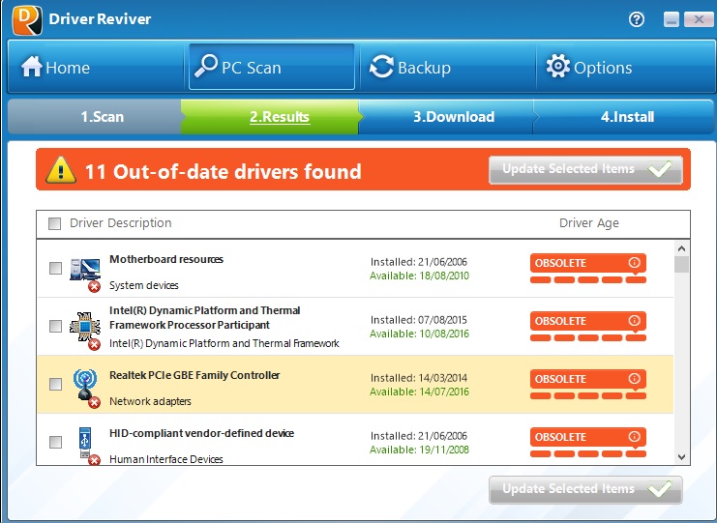This screenshot has height=523, width=717.
Task: Go to step 4.Install
Action: [624, 116]
